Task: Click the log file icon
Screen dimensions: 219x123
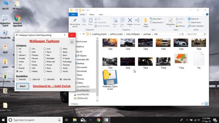Action: (x=198, y=58)
